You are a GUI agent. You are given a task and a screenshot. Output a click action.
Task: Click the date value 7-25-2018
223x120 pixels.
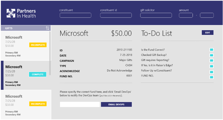point(126,55)
